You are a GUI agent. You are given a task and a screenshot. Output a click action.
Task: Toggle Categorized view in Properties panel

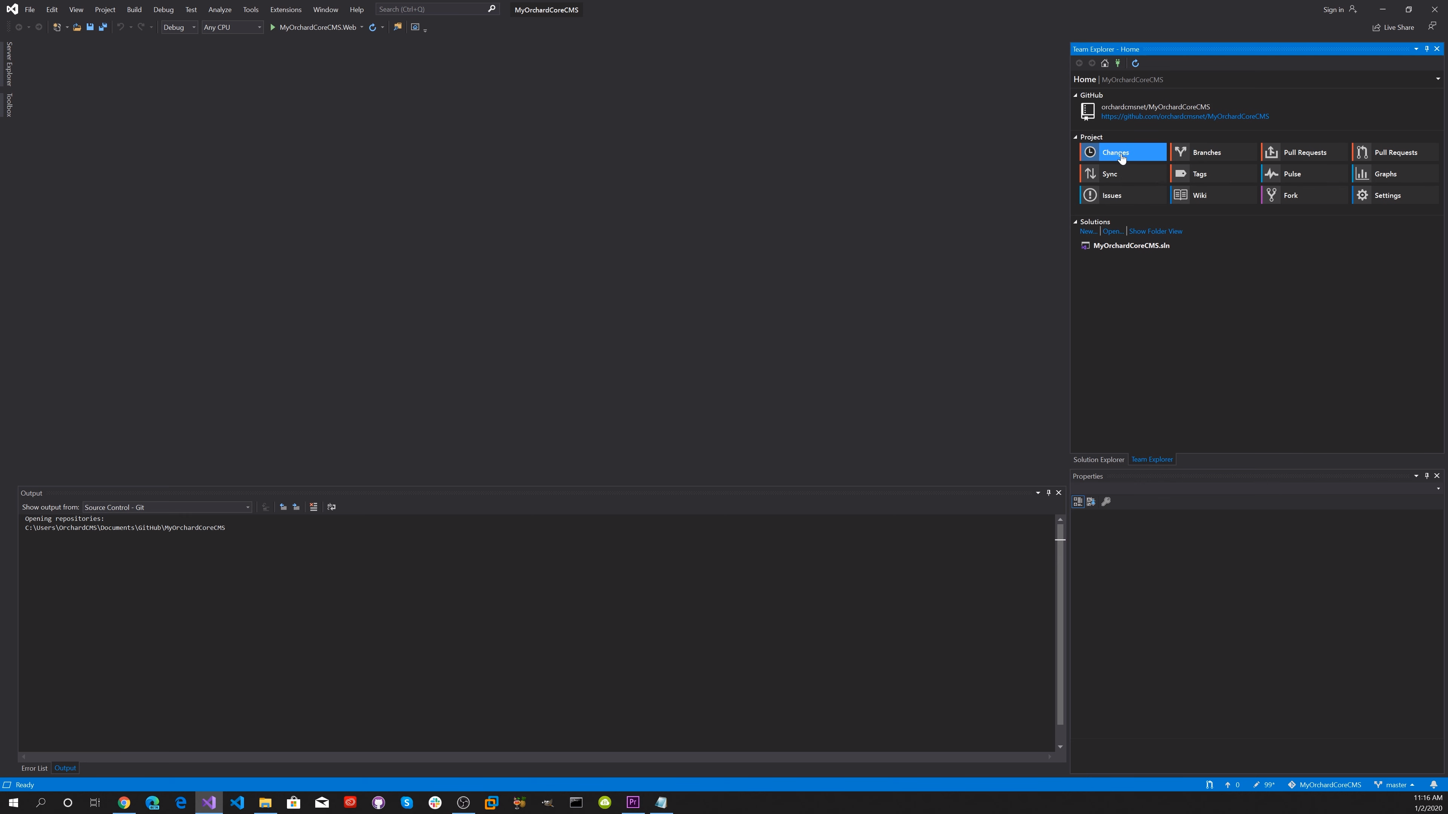click(1078, 501)
